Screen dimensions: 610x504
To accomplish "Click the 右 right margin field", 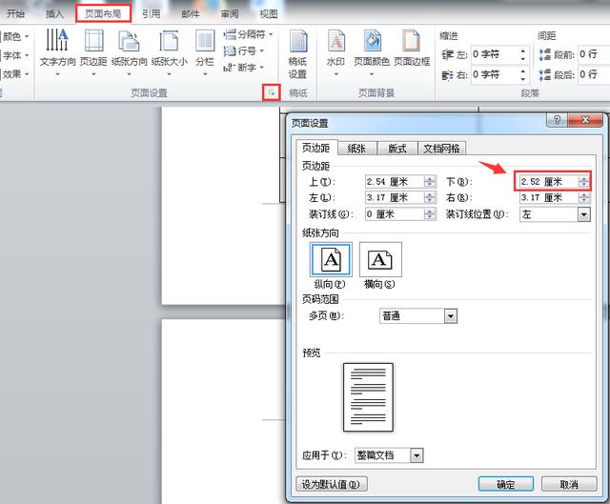I will click(549, 197).
